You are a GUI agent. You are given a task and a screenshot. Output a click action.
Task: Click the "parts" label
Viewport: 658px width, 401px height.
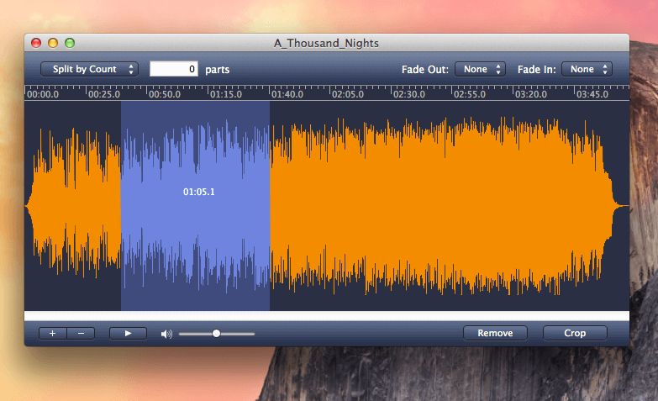pos(218,70)
